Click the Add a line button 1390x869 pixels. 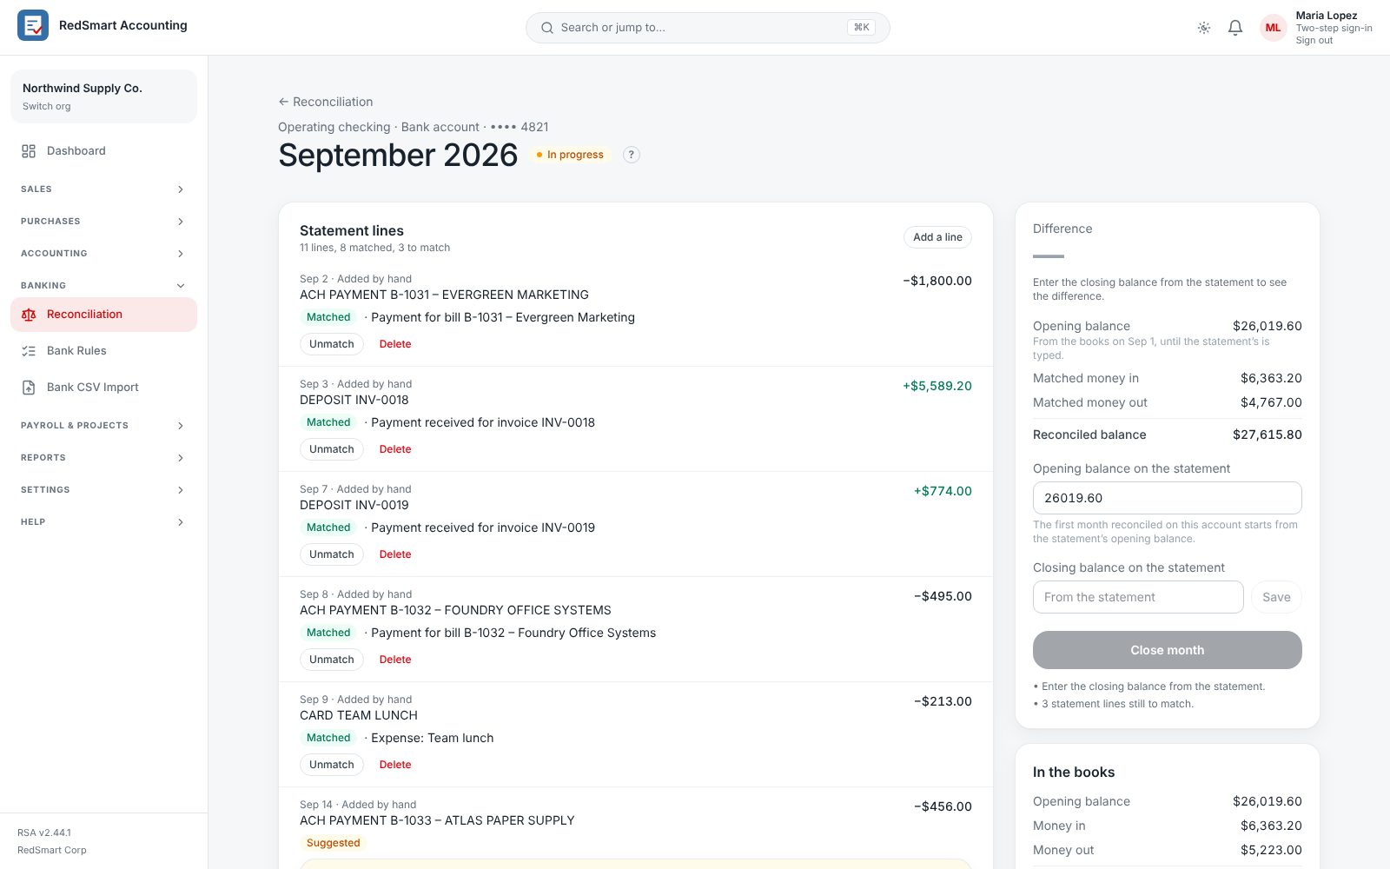point(937,237)
